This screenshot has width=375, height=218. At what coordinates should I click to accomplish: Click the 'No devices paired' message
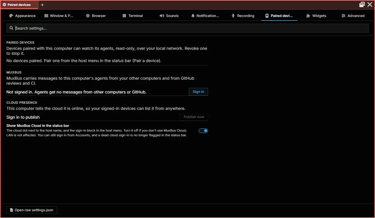click(84, 61)
